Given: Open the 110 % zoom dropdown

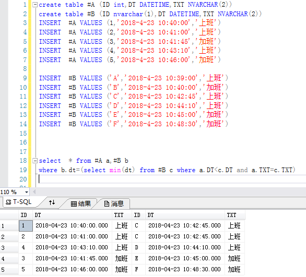Looking at the screenshot, I should click(x=27, y=192).
